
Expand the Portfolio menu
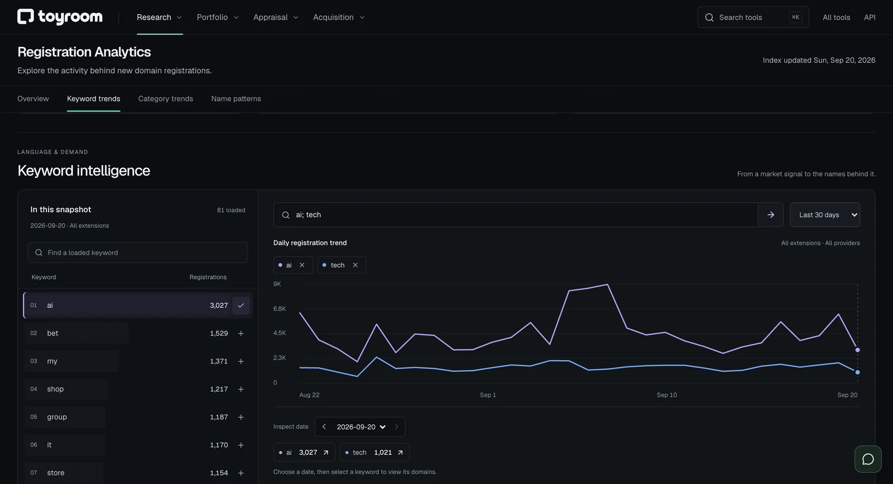click(x=218, y=17)
